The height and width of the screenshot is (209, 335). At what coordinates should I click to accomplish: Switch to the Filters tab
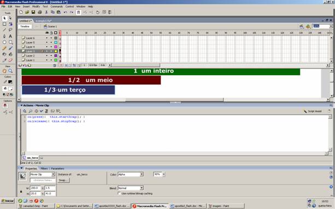(x=44, y=169)
